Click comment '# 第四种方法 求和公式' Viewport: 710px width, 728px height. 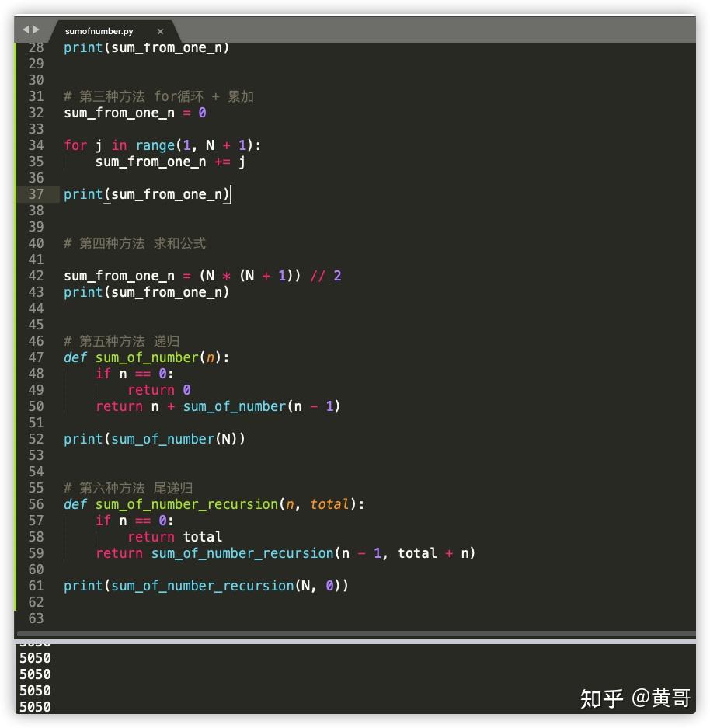pyautogui.click(x=134, y=243)
